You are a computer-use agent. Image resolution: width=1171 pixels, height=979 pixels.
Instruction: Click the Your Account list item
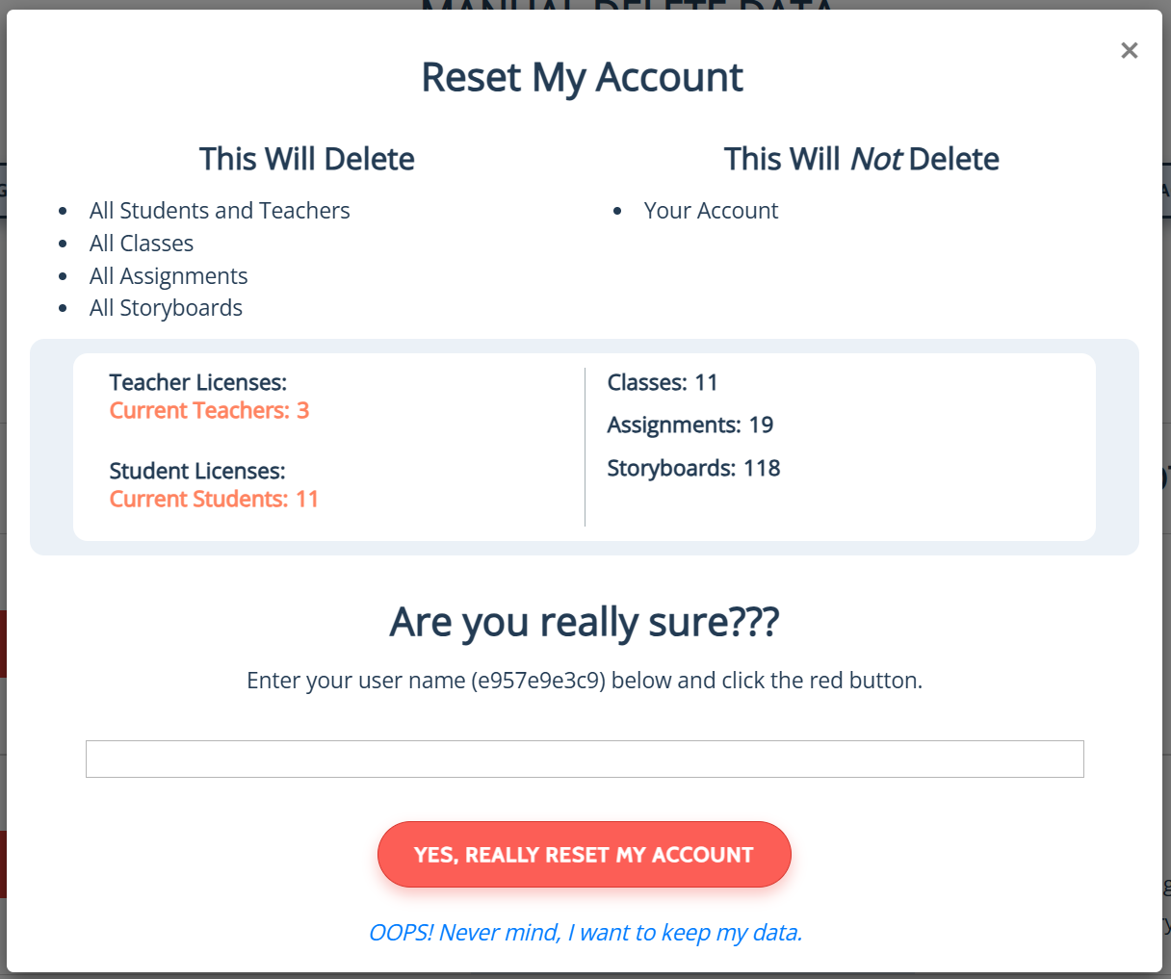click(711, 211)
